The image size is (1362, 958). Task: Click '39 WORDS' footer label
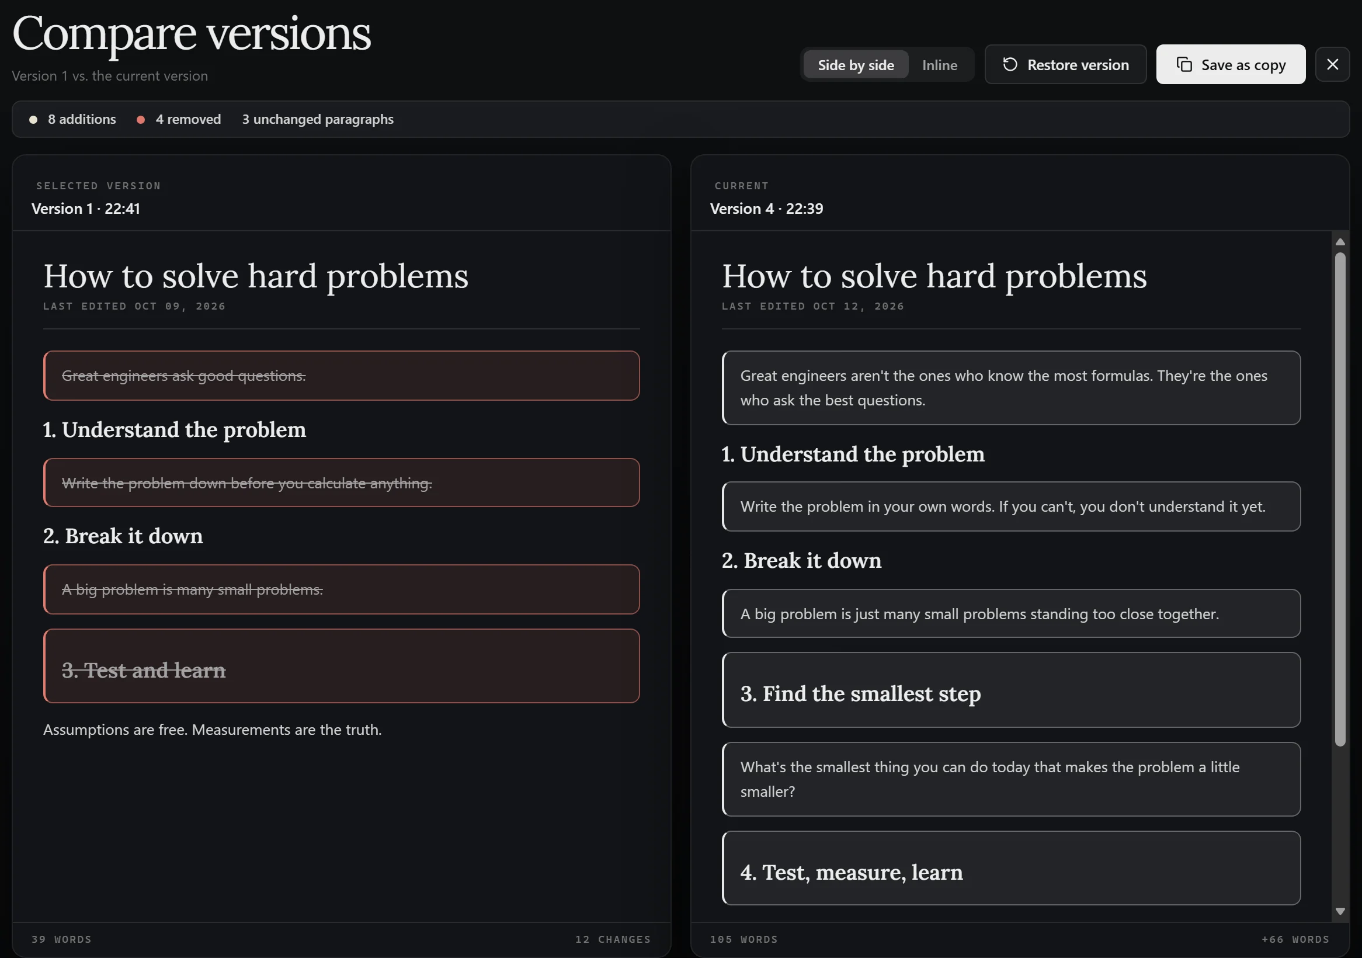pyautogui.click(x=62, y=940)
